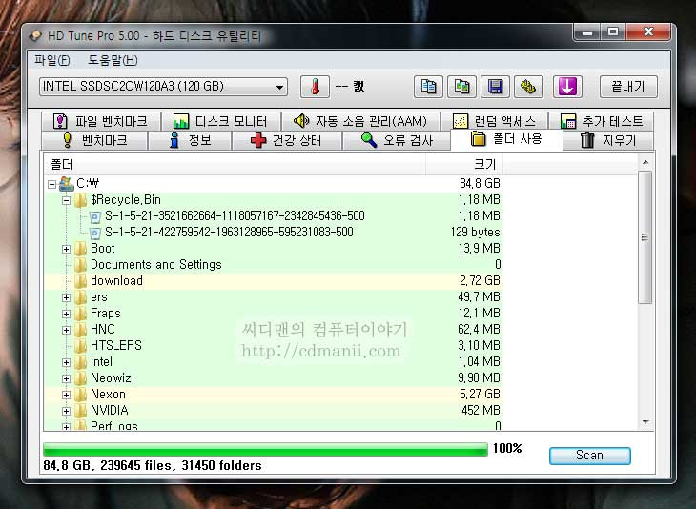The image size is (696, 509).
Task: Click the HTS_ERS folder icon
Action: [80, 346]
